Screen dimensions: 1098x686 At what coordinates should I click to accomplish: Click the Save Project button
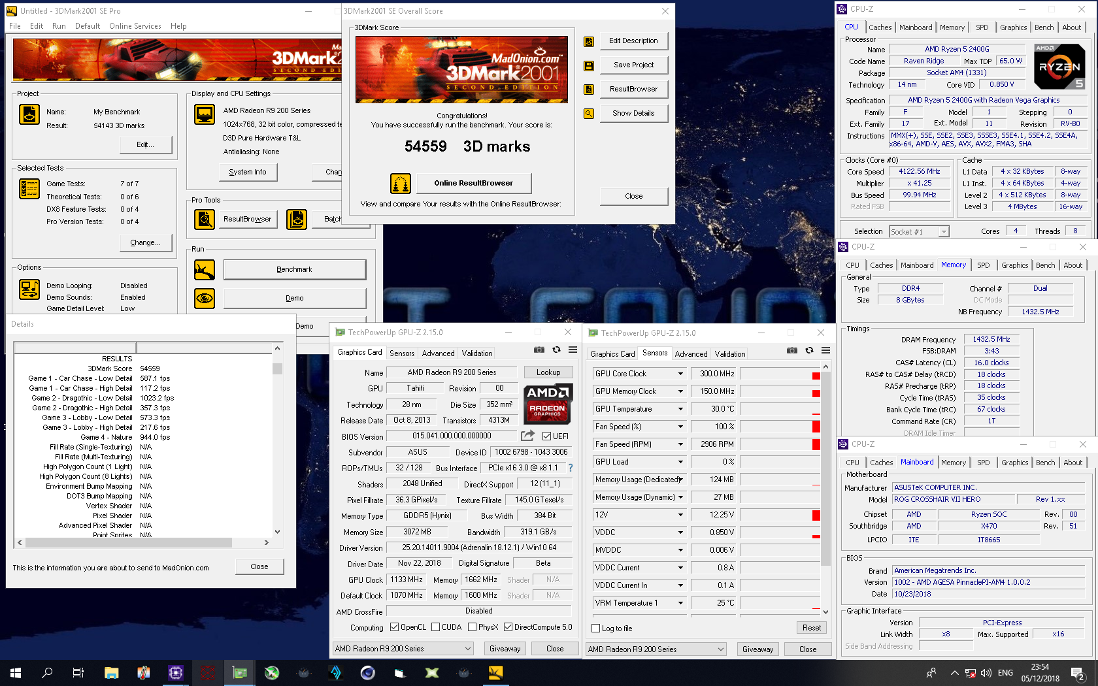pyautogui.click(x=633, y=65)
